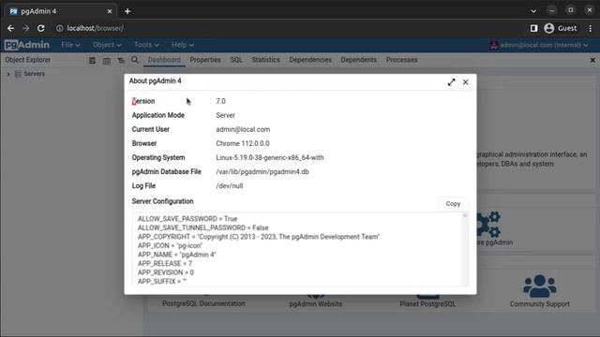
Task: Switch to the Properties tab
Action: pyautogui.click(x=205, y=60)
